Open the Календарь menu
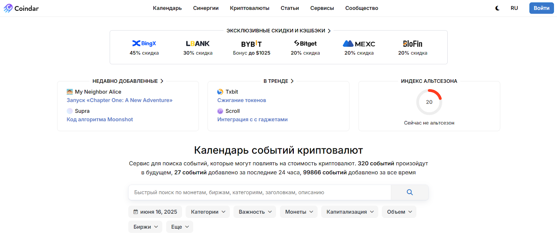This screenshot has height=235, width=557. coord(167,8)
